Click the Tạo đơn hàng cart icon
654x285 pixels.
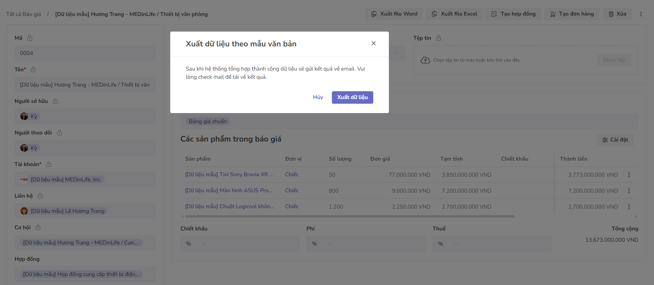[x=552, y=14]
